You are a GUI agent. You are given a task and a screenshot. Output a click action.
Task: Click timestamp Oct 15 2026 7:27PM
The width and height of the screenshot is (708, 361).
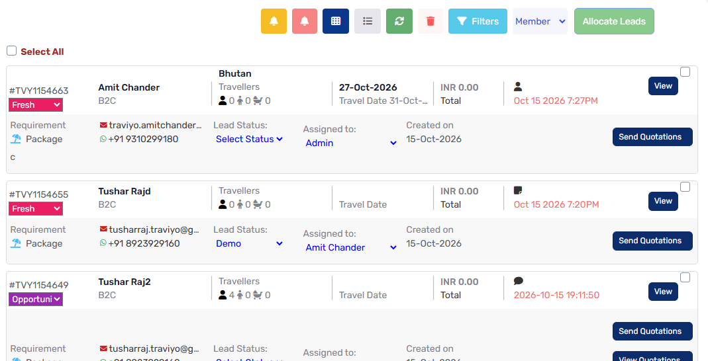pos(556,101)
